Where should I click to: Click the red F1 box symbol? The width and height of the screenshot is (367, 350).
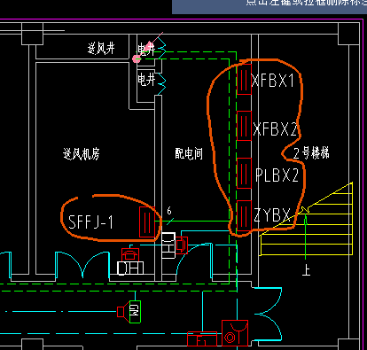tap(202, 339)
